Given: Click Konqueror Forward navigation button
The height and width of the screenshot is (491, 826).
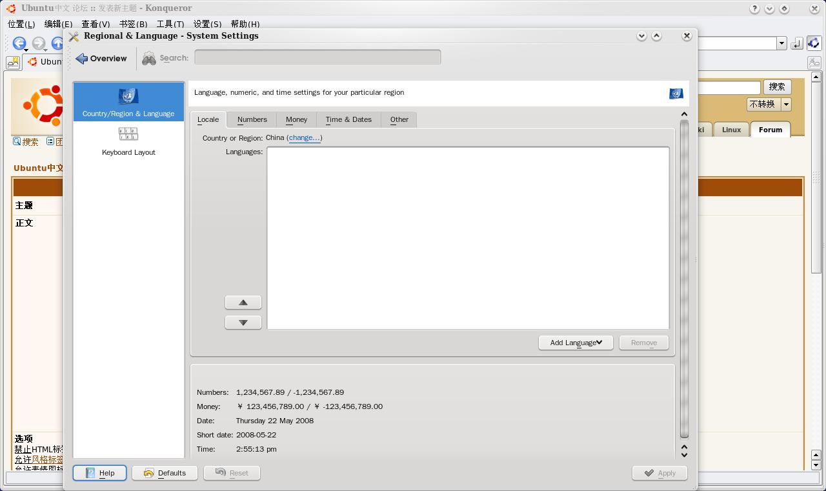Looking at the screenshot, I should point(39,43).
